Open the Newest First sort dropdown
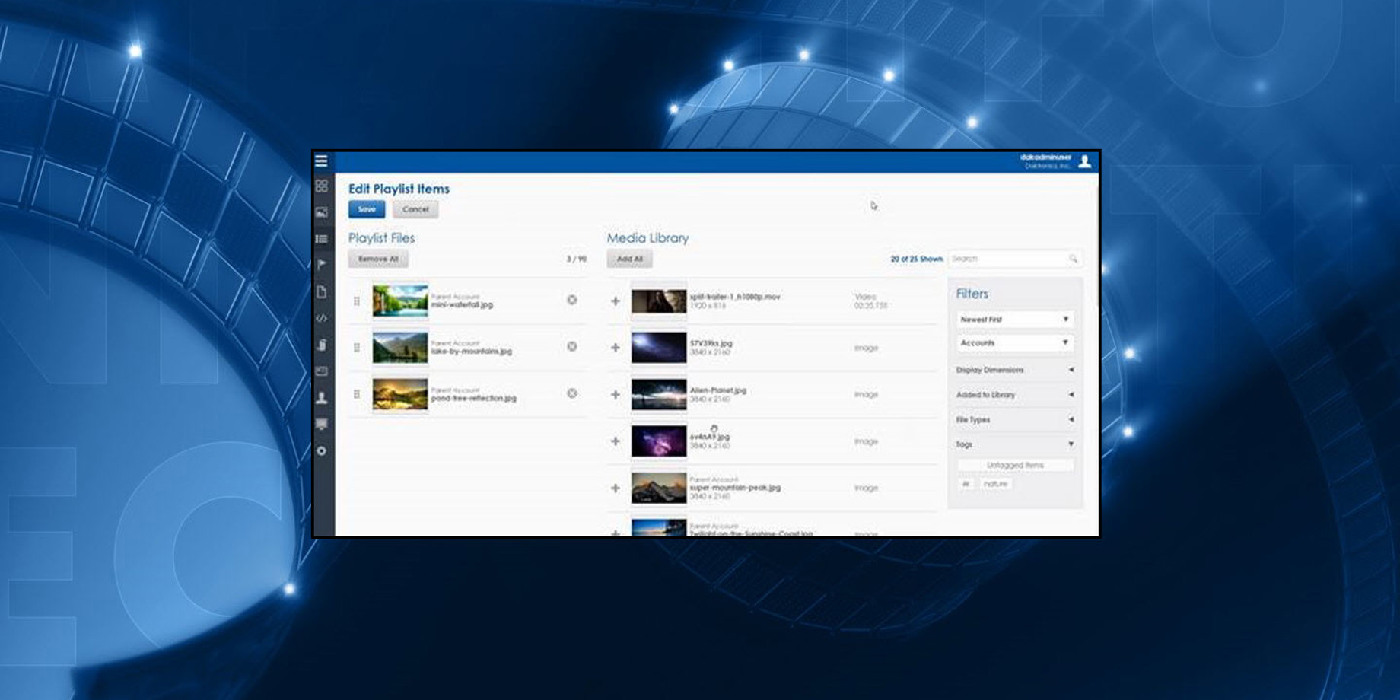 point(1014,320)
